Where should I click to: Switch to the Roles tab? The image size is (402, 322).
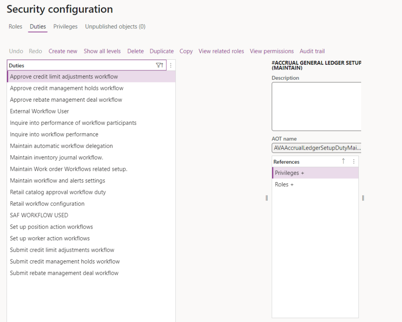15,27
